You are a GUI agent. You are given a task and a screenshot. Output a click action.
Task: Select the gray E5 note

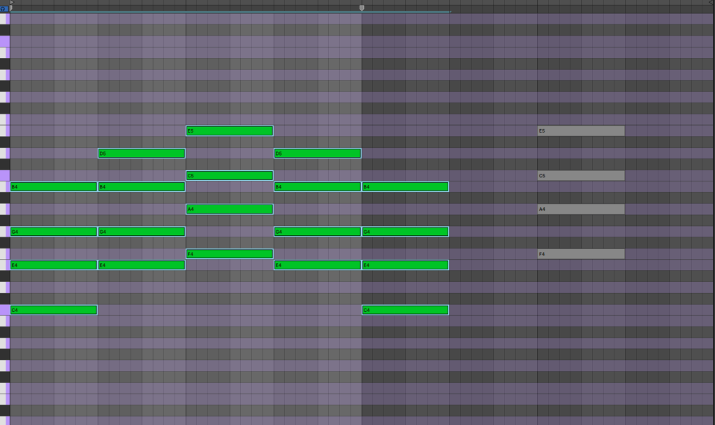pyautogui.click(x=581, y=131)
